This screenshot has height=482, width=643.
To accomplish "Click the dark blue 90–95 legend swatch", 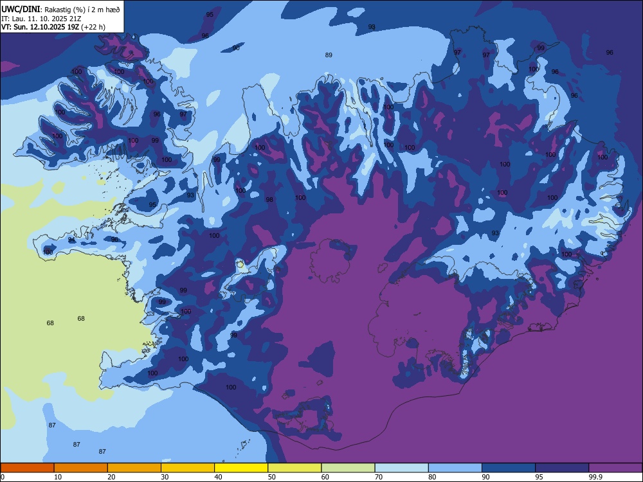I will 509,468.
